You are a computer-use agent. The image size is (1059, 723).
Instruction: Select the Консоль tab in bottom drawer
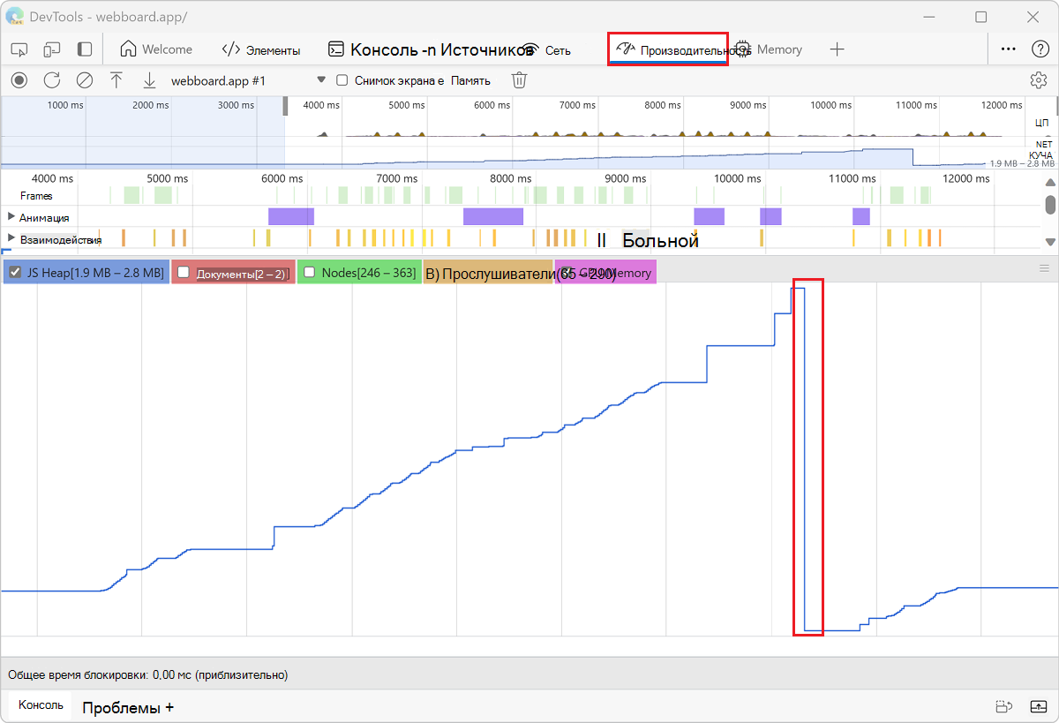coord(41,704)
